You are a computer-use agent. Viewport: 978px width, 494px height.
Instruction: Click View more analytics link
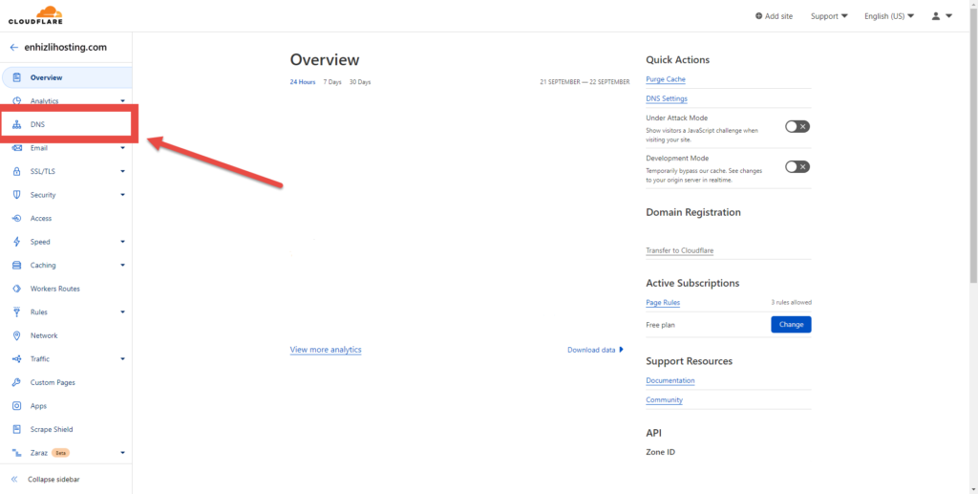pos(326,350)
